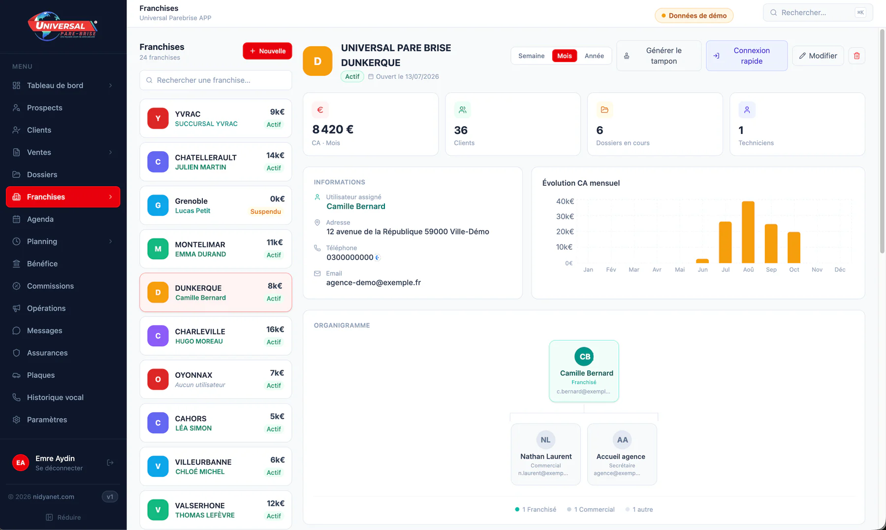Click the Historique vocal phone icon
The image size is (886, 530).
click(x=16, y=397)
